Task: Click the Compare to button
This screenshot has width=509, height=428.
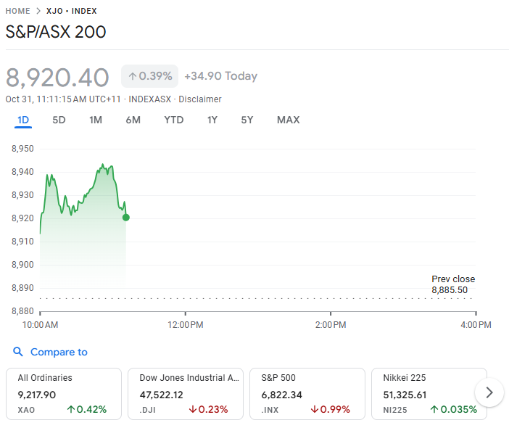Action: (58, 352)
